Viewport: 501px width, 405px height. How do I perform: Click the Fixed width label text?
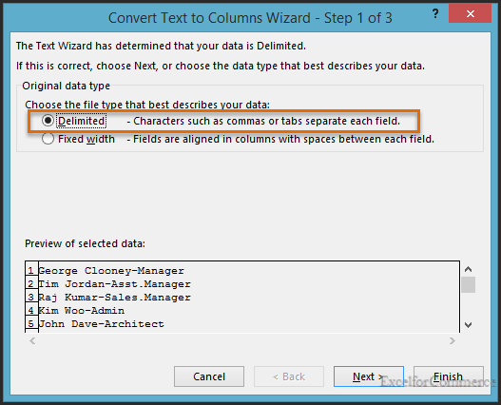pos(87,139)
